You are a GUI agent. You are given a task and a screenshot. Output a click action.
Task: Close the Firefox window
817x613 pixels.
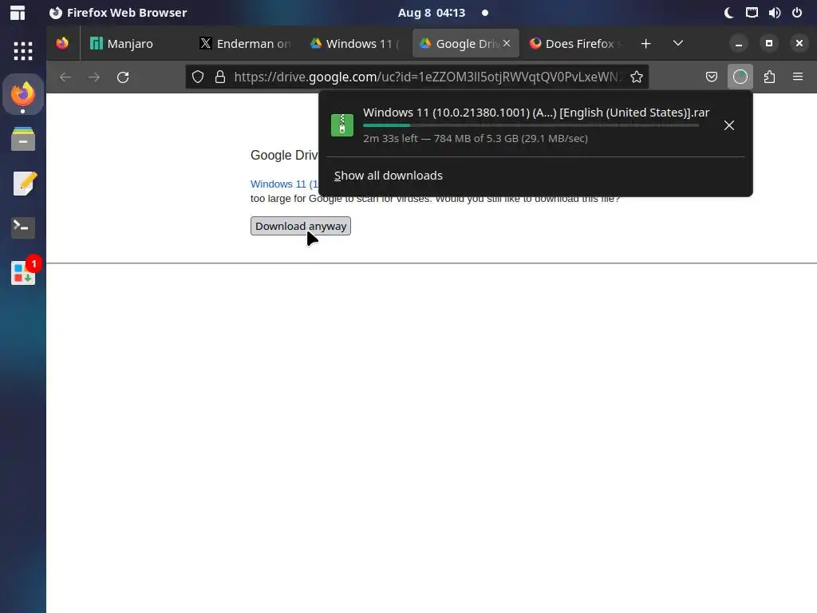coord(799,44)
